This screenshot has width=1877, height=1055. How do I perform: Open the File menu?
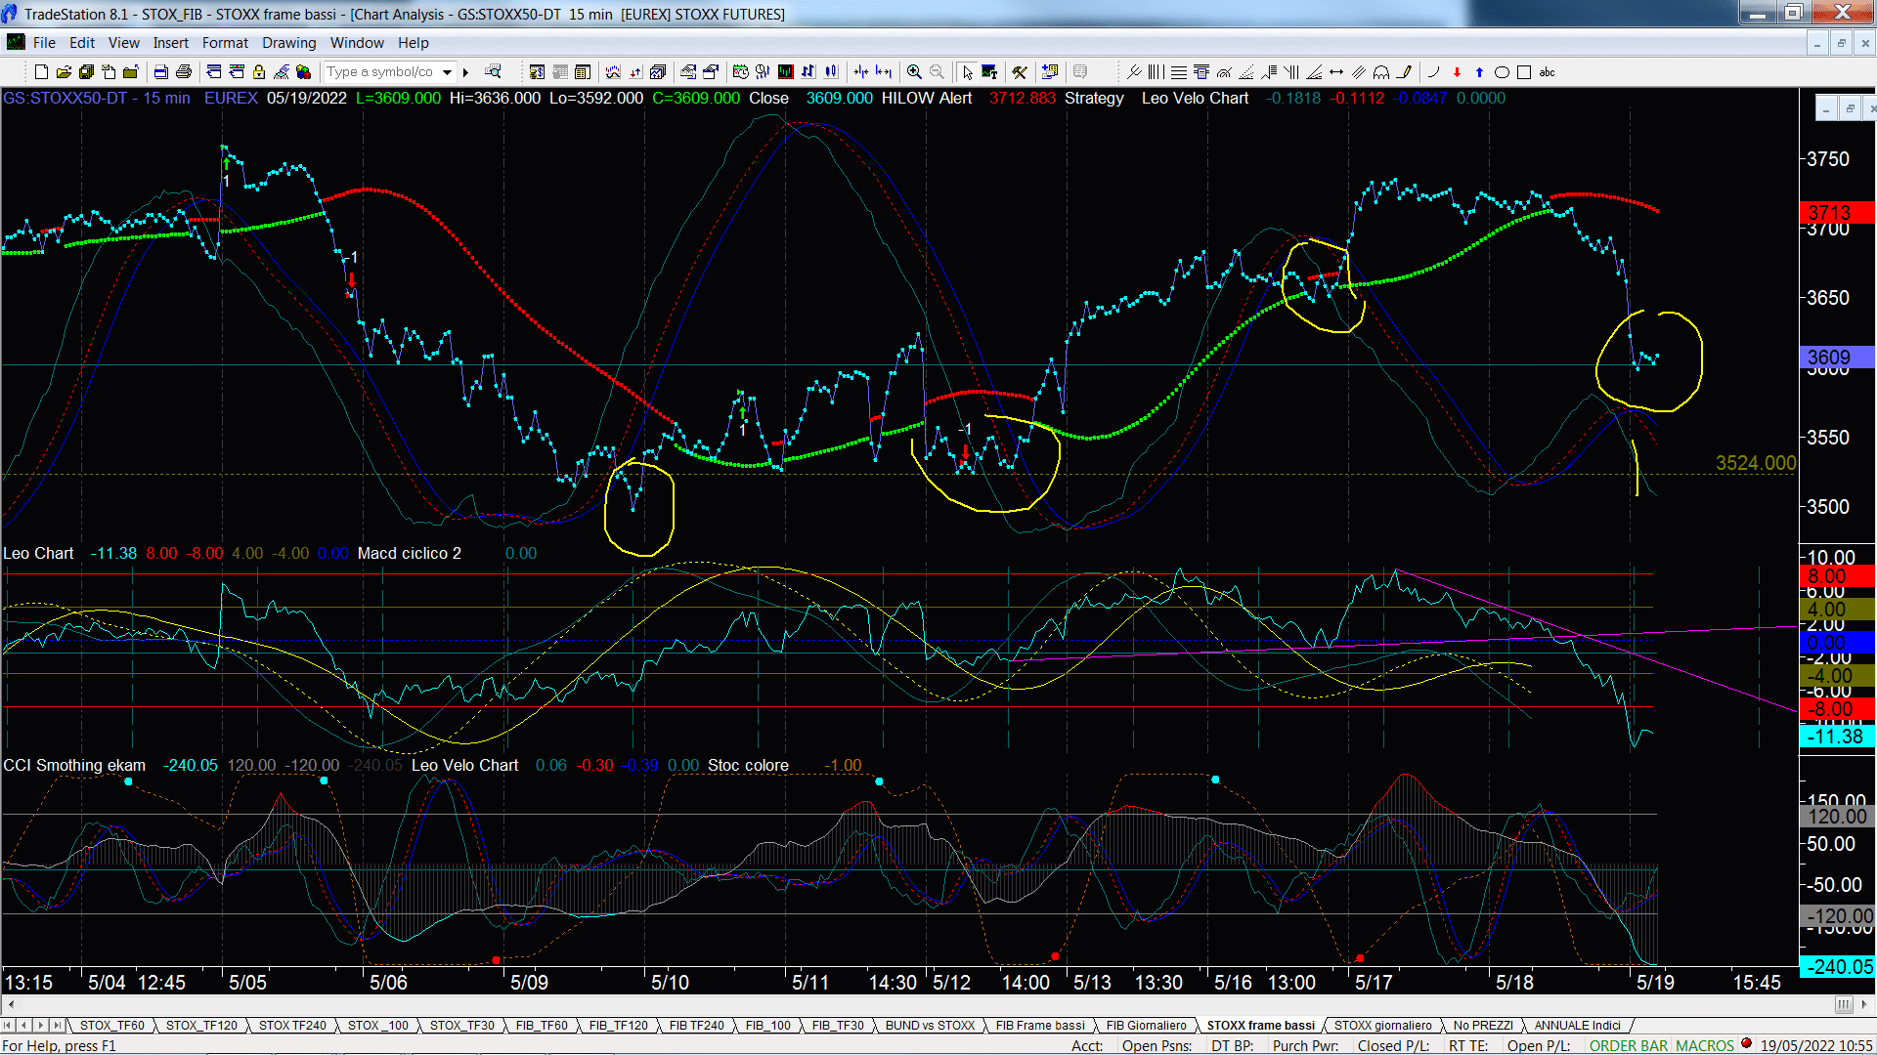pos(44,43)
